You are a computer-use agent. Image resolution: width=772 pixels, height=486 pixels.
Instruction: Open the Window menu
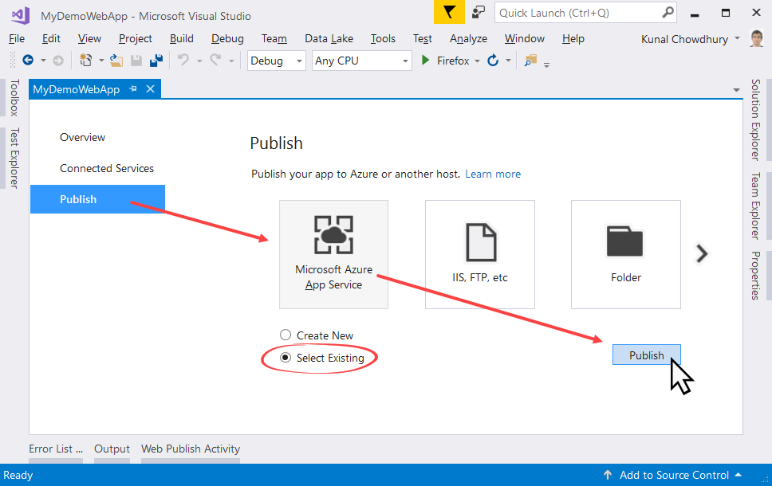click(x=525, y=38)
